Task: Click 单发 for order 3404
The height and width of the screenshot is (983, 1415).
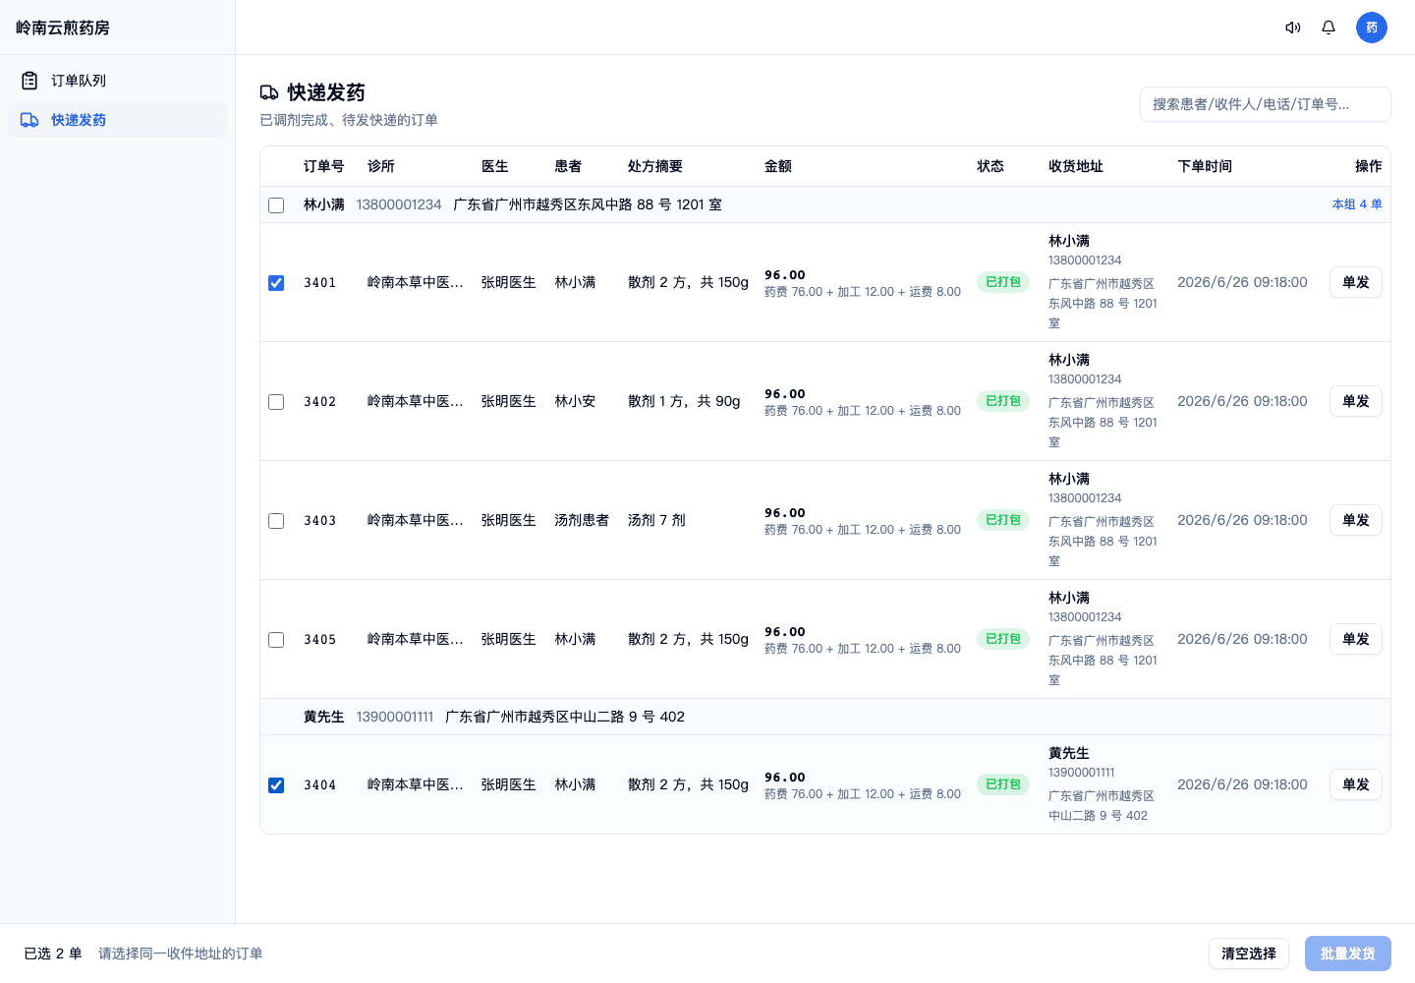Action: pos(1356,784)
